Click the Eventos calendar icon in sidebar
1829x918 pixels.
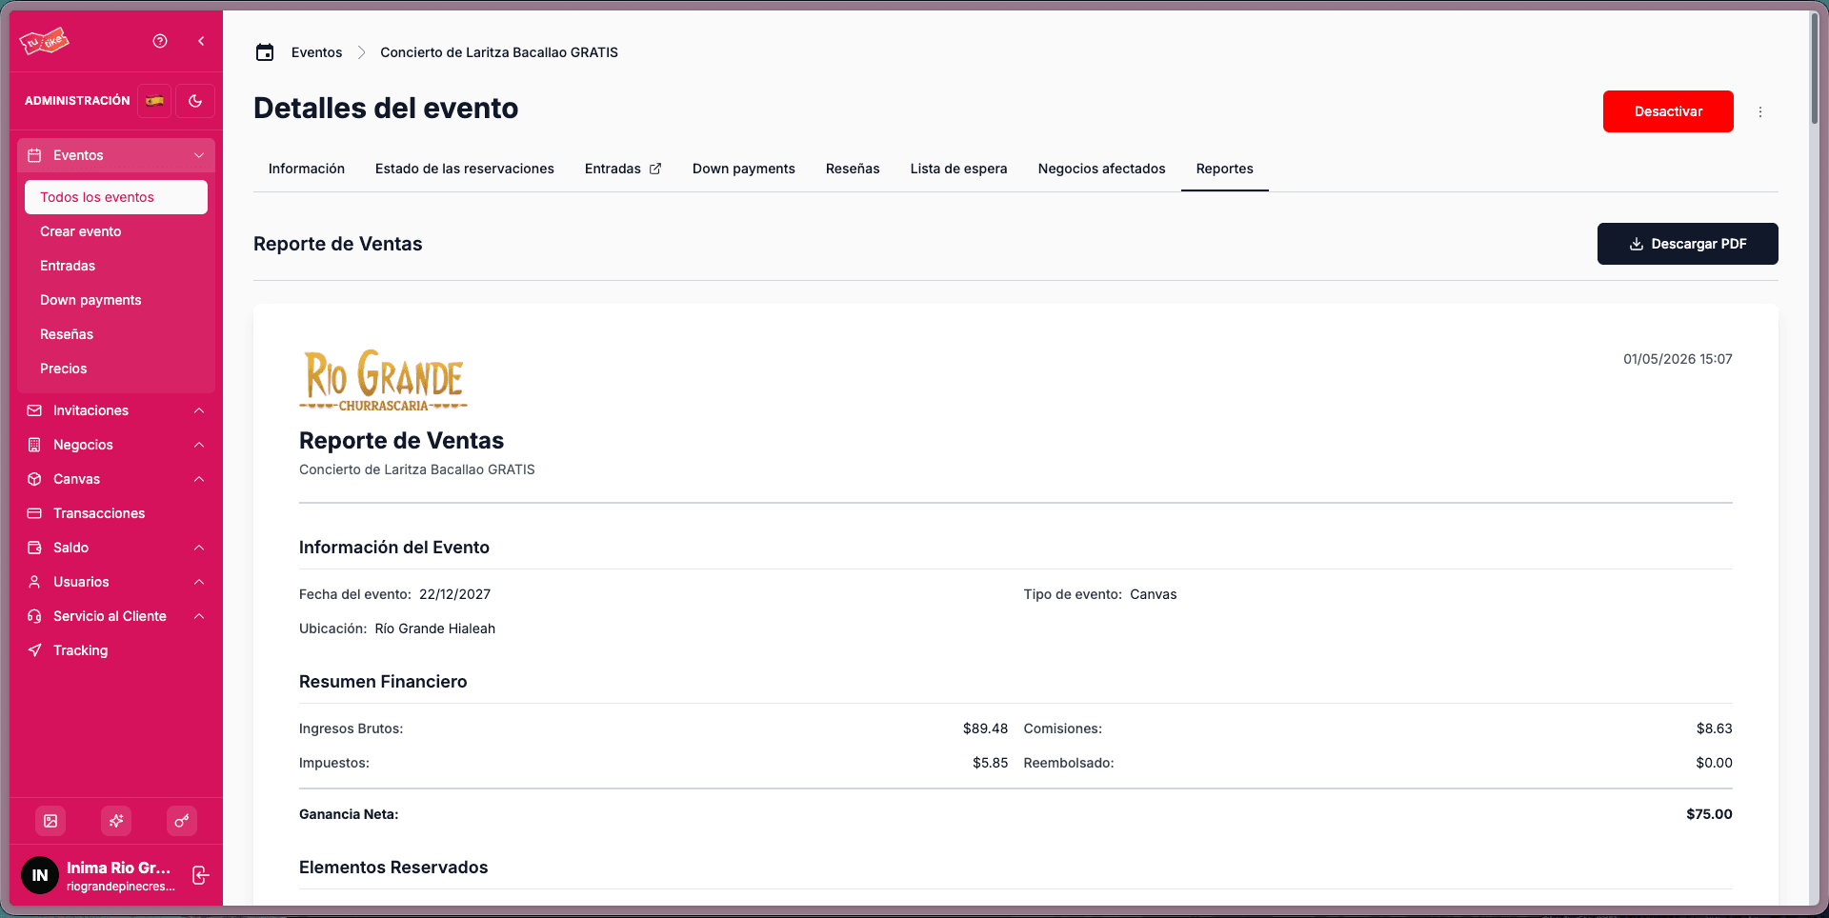click(x=34, y=155)
